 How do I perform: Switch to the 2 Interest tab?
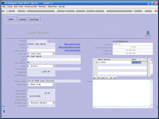(x=23, y=20)
